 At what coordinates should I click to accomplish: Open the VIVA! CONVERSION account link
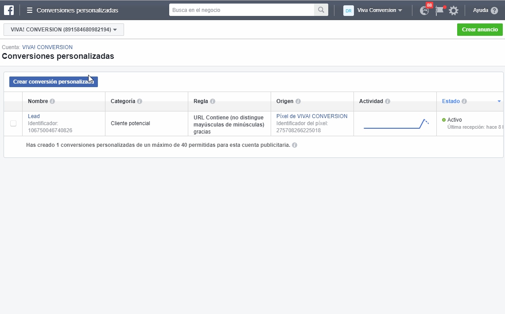coord(47,47)
